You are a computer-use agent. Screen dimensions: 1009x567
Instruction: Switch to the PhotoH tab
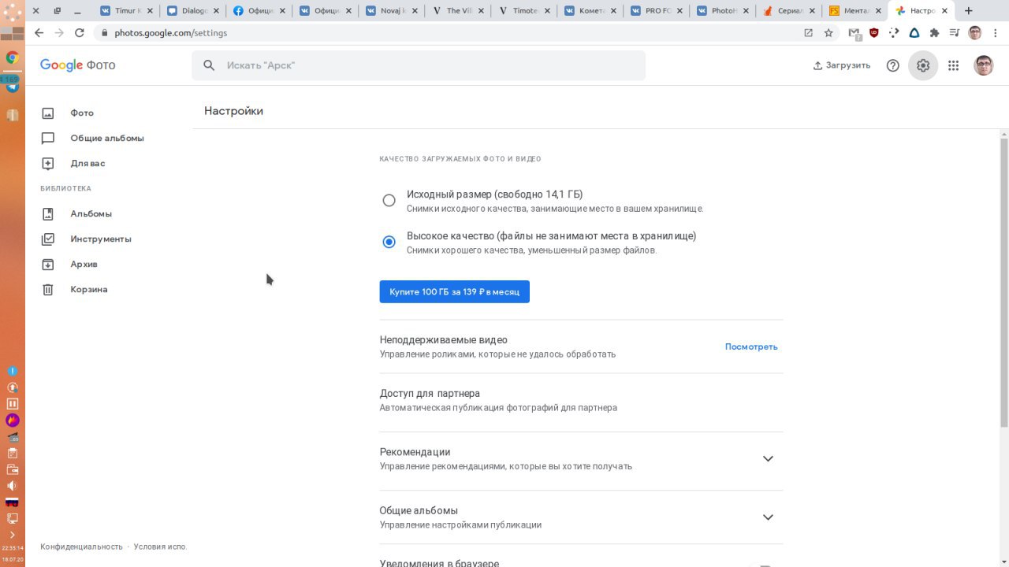(723, 11)
